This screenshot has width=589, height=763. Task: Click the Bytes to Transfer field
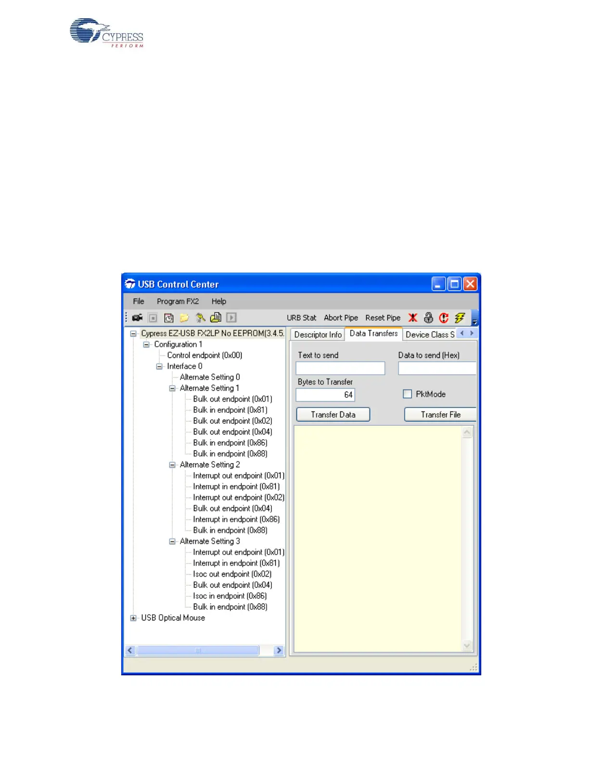coord(325,395)
